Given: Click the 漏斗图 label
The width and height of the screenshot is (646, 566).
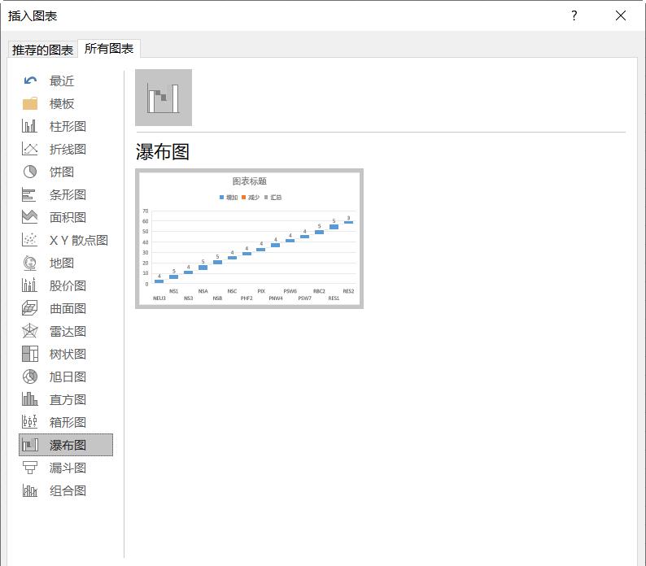Looking at the screenshot, I should click(68, 468).
